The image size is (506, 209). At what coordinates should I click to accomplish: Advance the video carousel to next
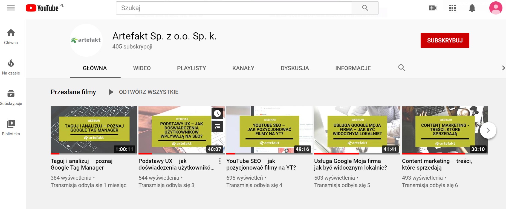coord(488,130)
